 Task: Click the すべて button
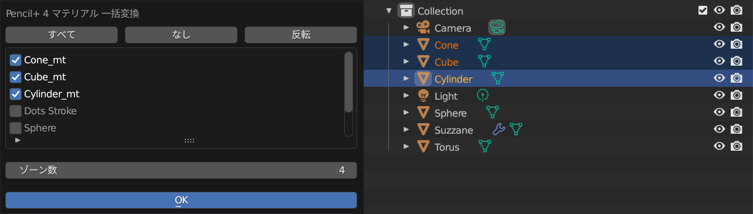[62, 35]
